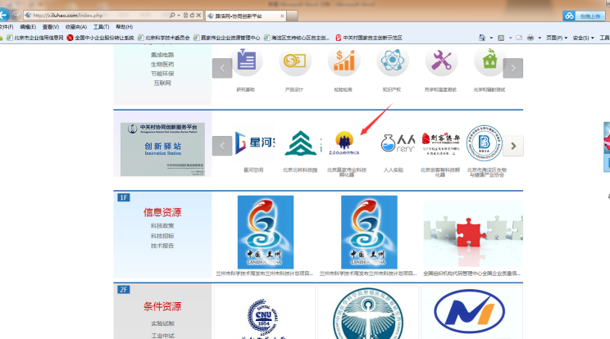Click the 生物医药 sidebar link
This screenshot has width=610, height=339.
162,64
